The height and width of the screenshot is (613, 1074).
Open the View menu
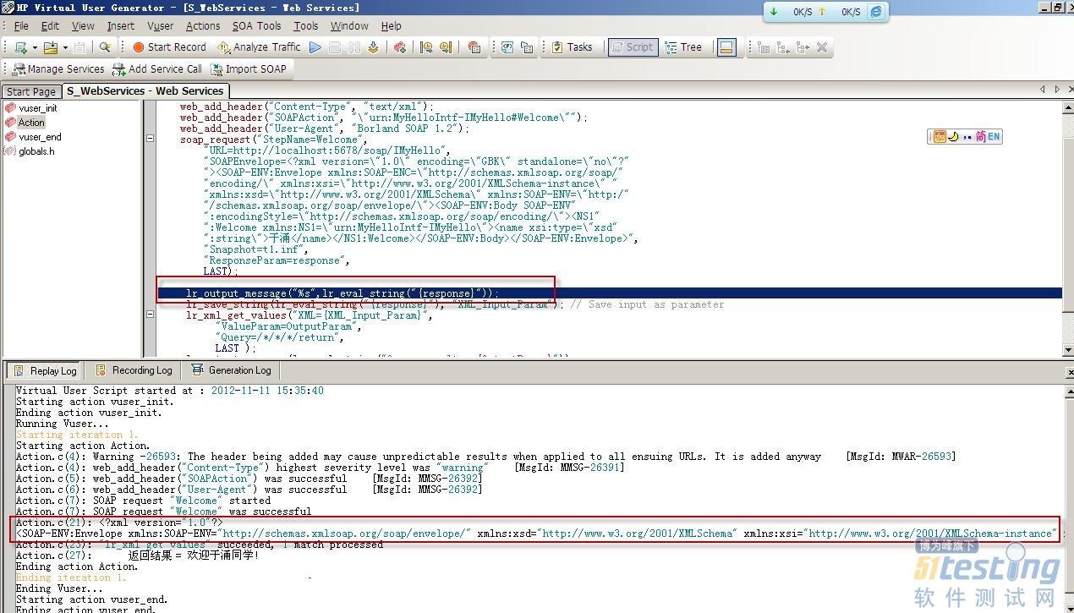click(83, 26)
